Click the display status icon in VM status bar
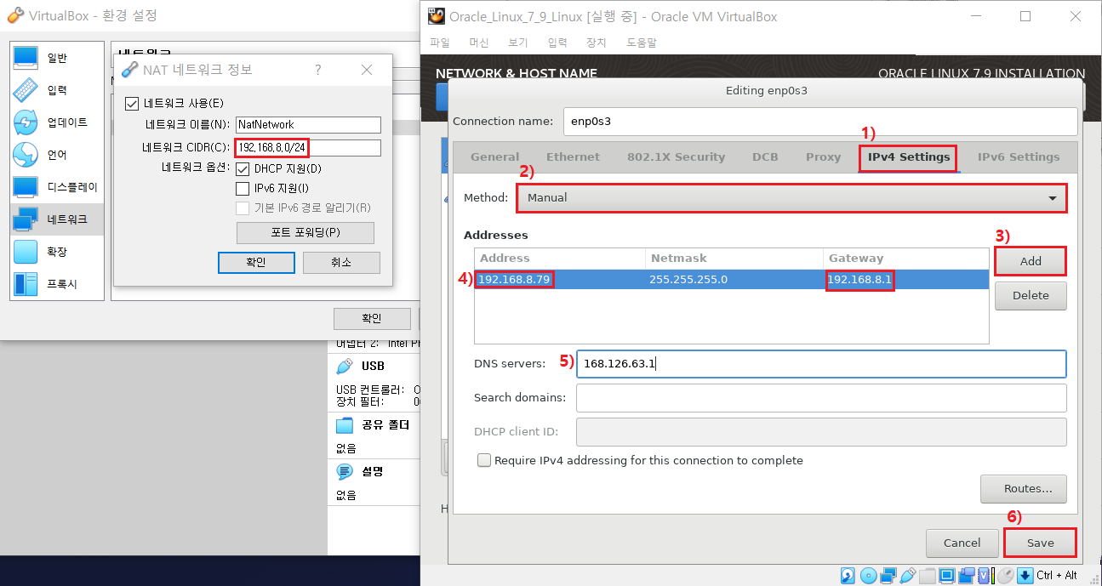1102x586 pixels. point(946,576)
